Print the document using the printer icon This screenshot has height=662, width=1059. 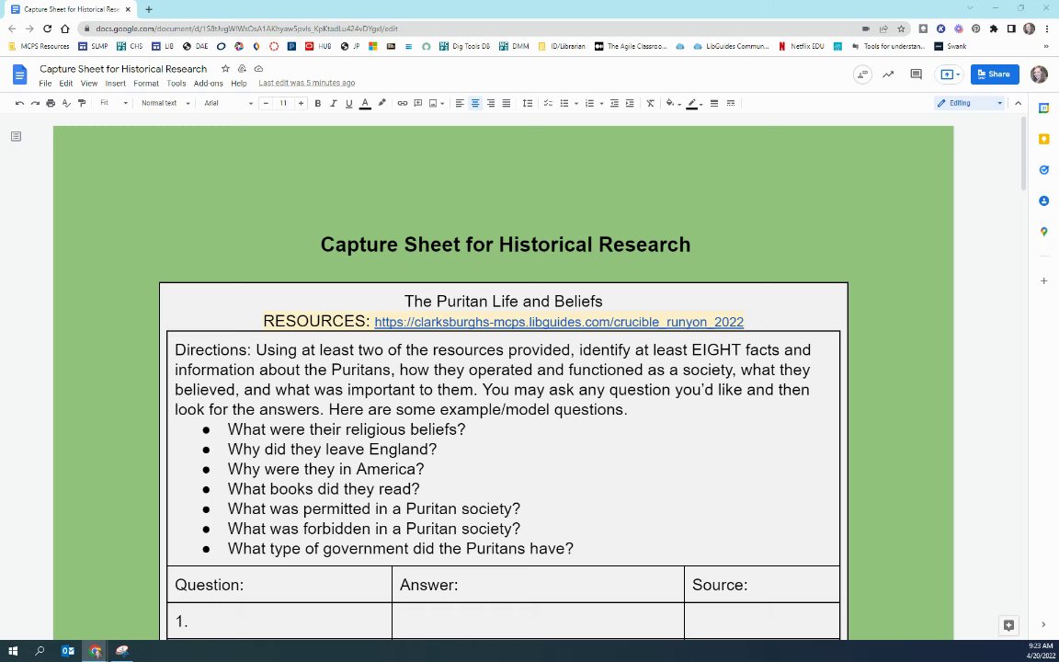[51, 103]
